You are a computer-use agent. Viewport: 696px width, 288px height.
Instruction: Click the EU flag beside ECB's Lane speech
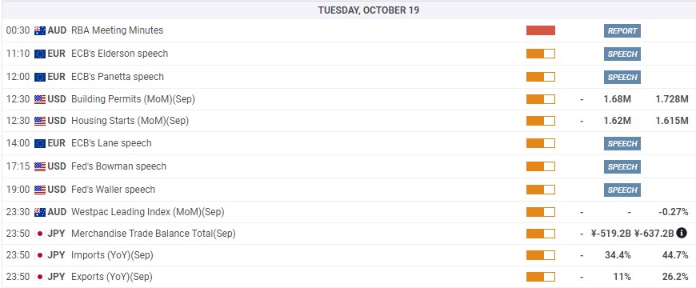pyautogui.click(x=40, y=143)
